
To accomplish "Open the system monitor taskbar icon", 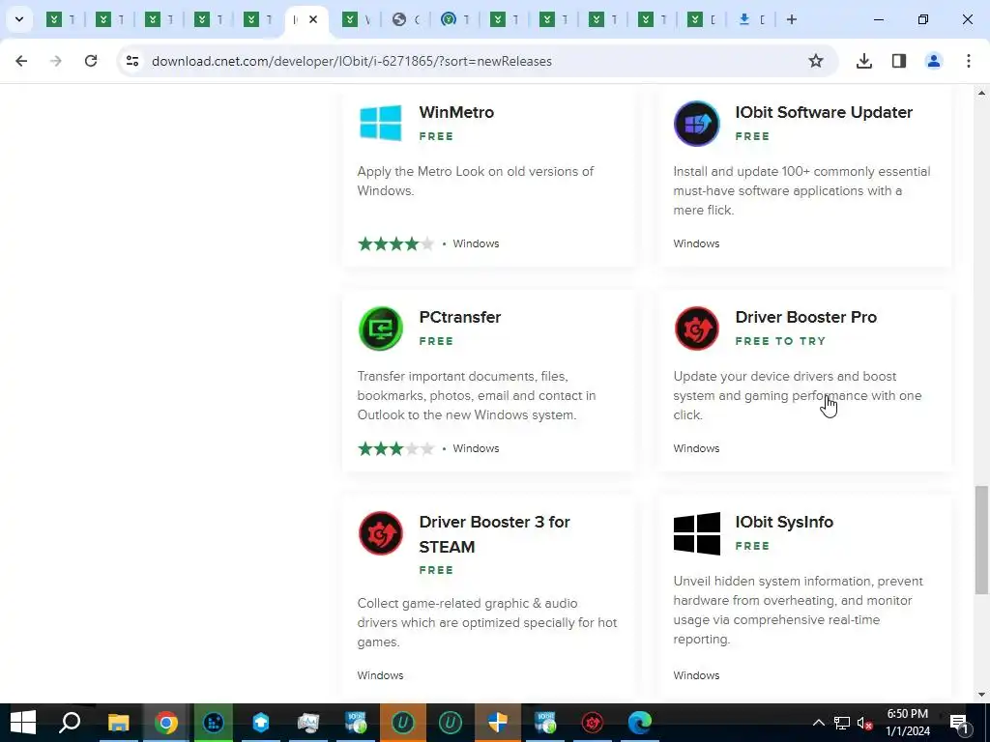I will click(x=308, y=723).
